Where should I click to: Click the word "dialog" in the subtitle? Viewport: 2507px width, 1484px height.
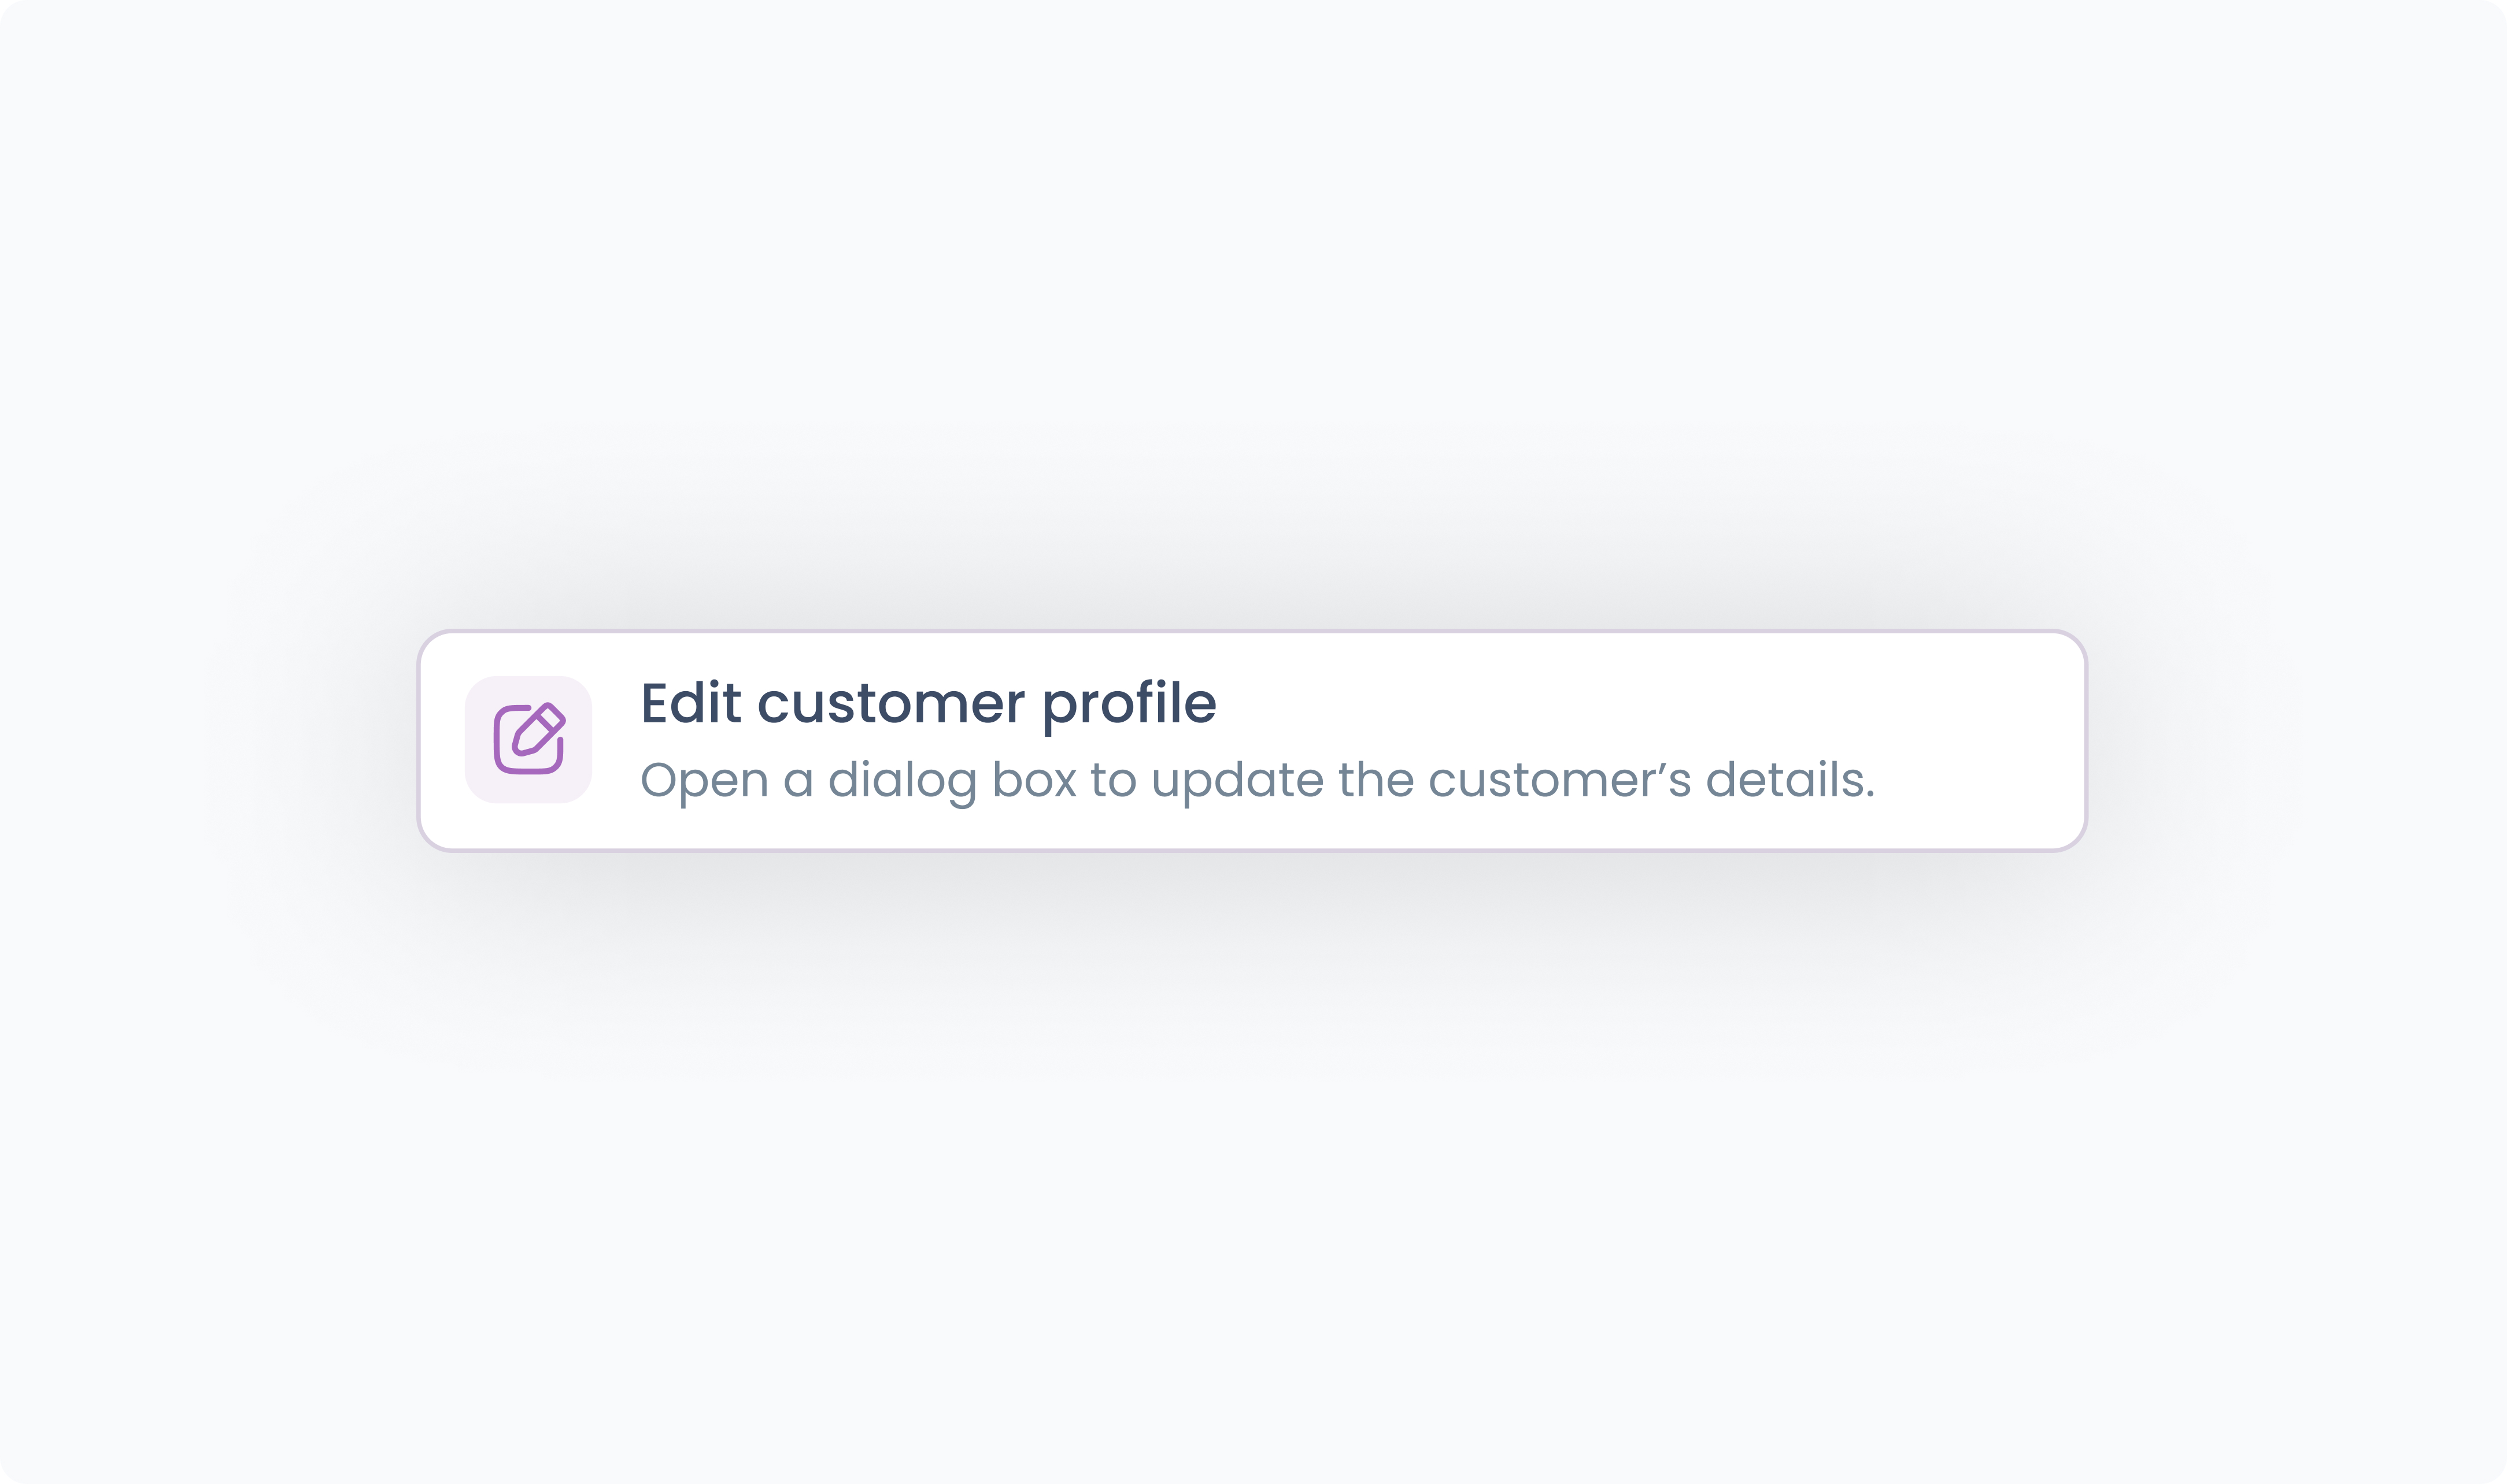[901, 780]
